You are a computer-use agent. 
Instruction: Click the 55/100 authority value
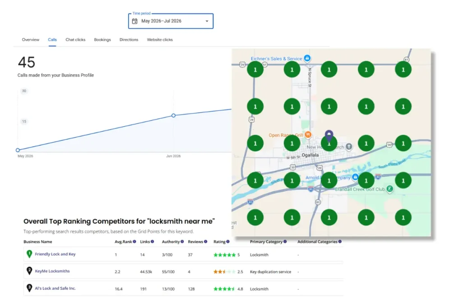[168, 272]
